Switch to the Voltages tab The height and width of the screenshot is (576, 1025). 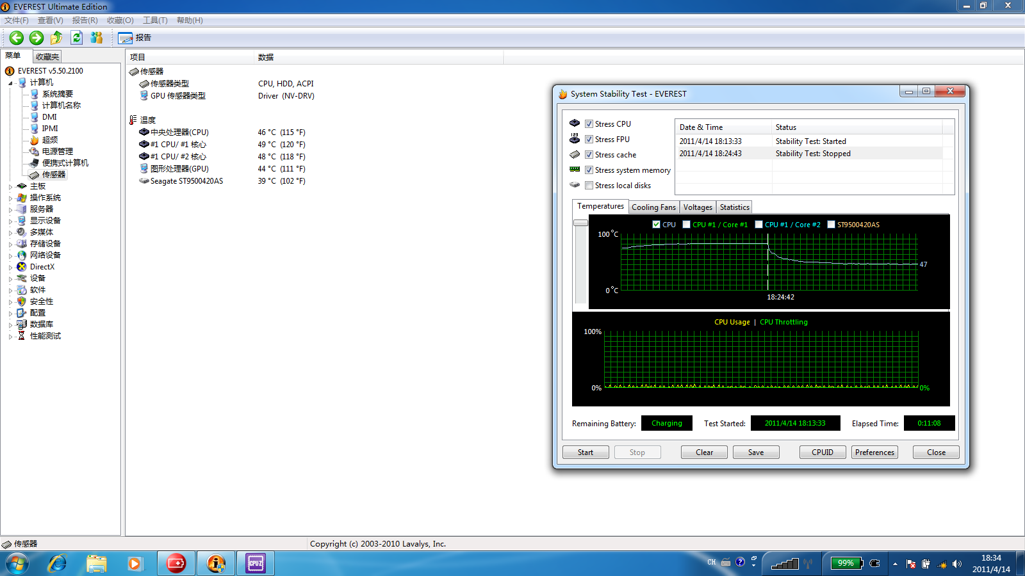pyautogui.click(x=698, y=207)
